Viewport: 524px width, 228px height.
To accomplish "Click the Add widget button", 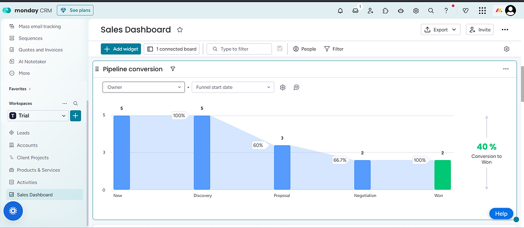I will [x=121, y=49].
